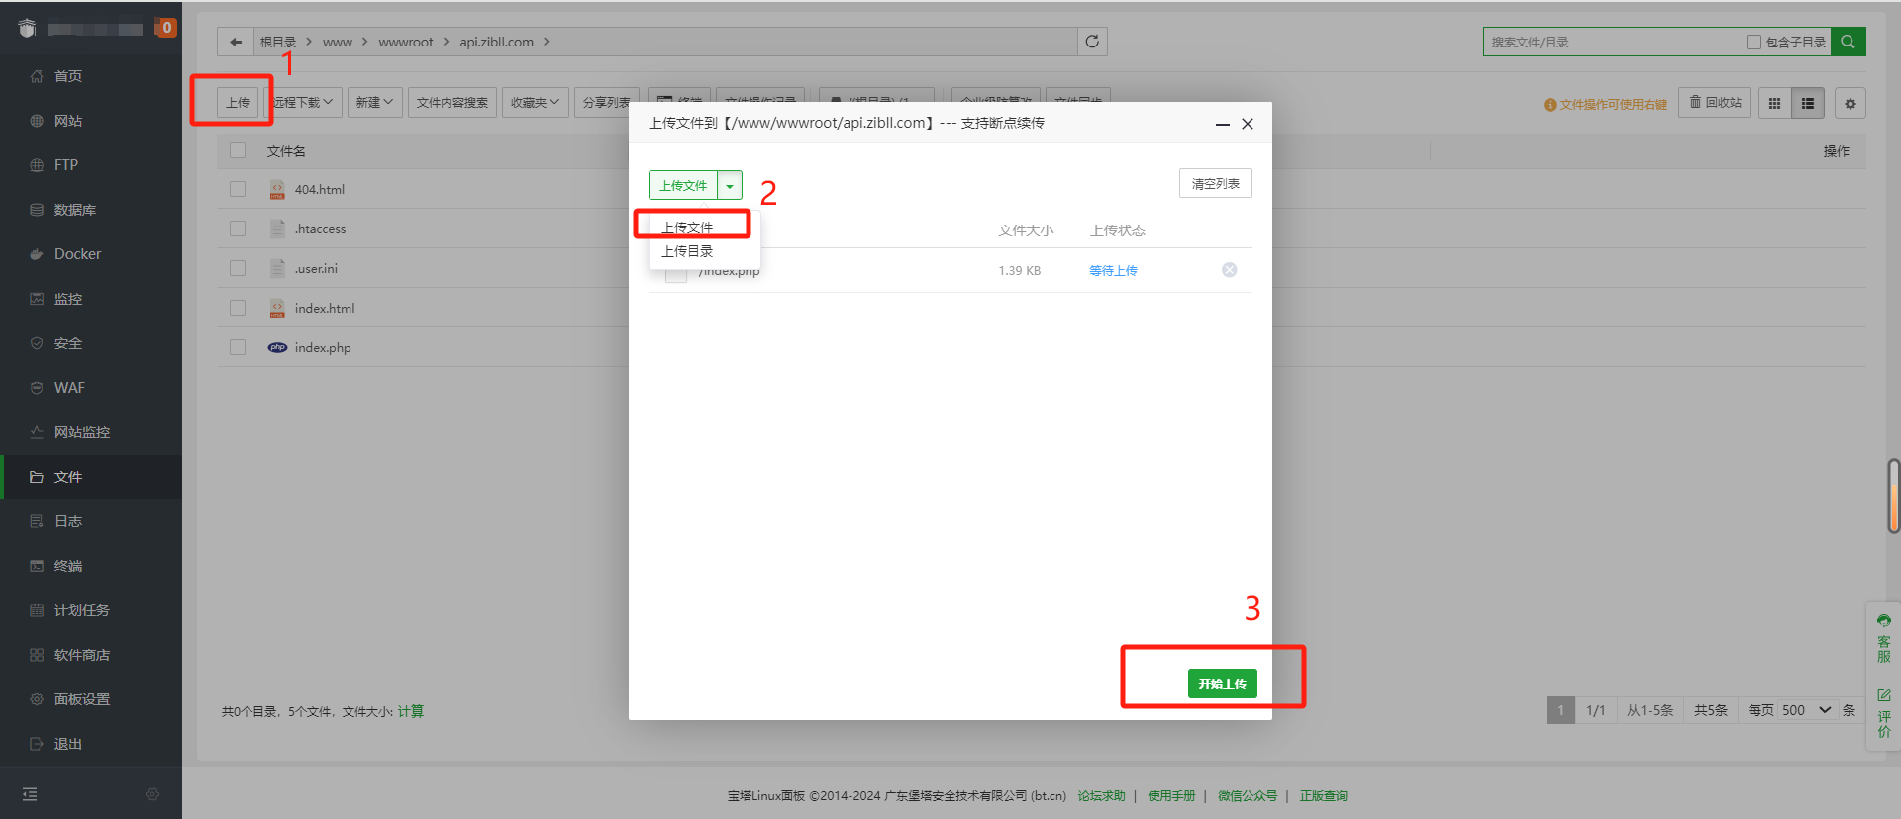This screenshot has width=1901, height=819.
Task: Expand the 新建 dropdown
Action: (374, 103)
